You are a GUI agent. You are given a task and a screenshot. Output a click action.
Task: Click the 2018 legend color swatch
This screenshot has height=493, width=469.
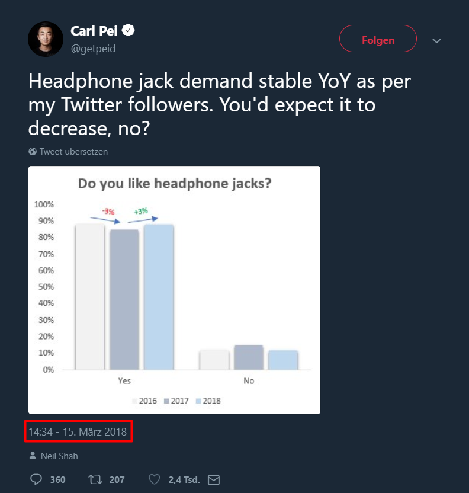[197, 401]
